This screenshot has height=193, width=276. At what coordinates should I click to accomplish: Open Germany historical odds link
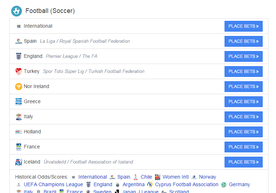pyautogui.click(x=239, y=184)
